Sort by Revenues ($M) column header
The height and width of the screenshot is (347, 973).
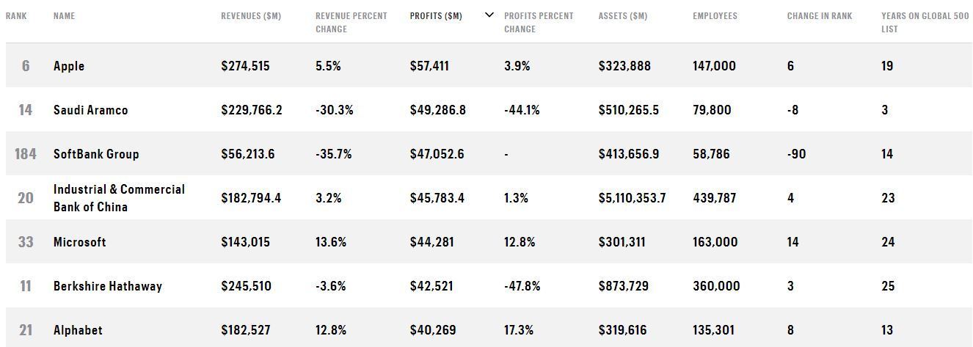tap(251, 16)
